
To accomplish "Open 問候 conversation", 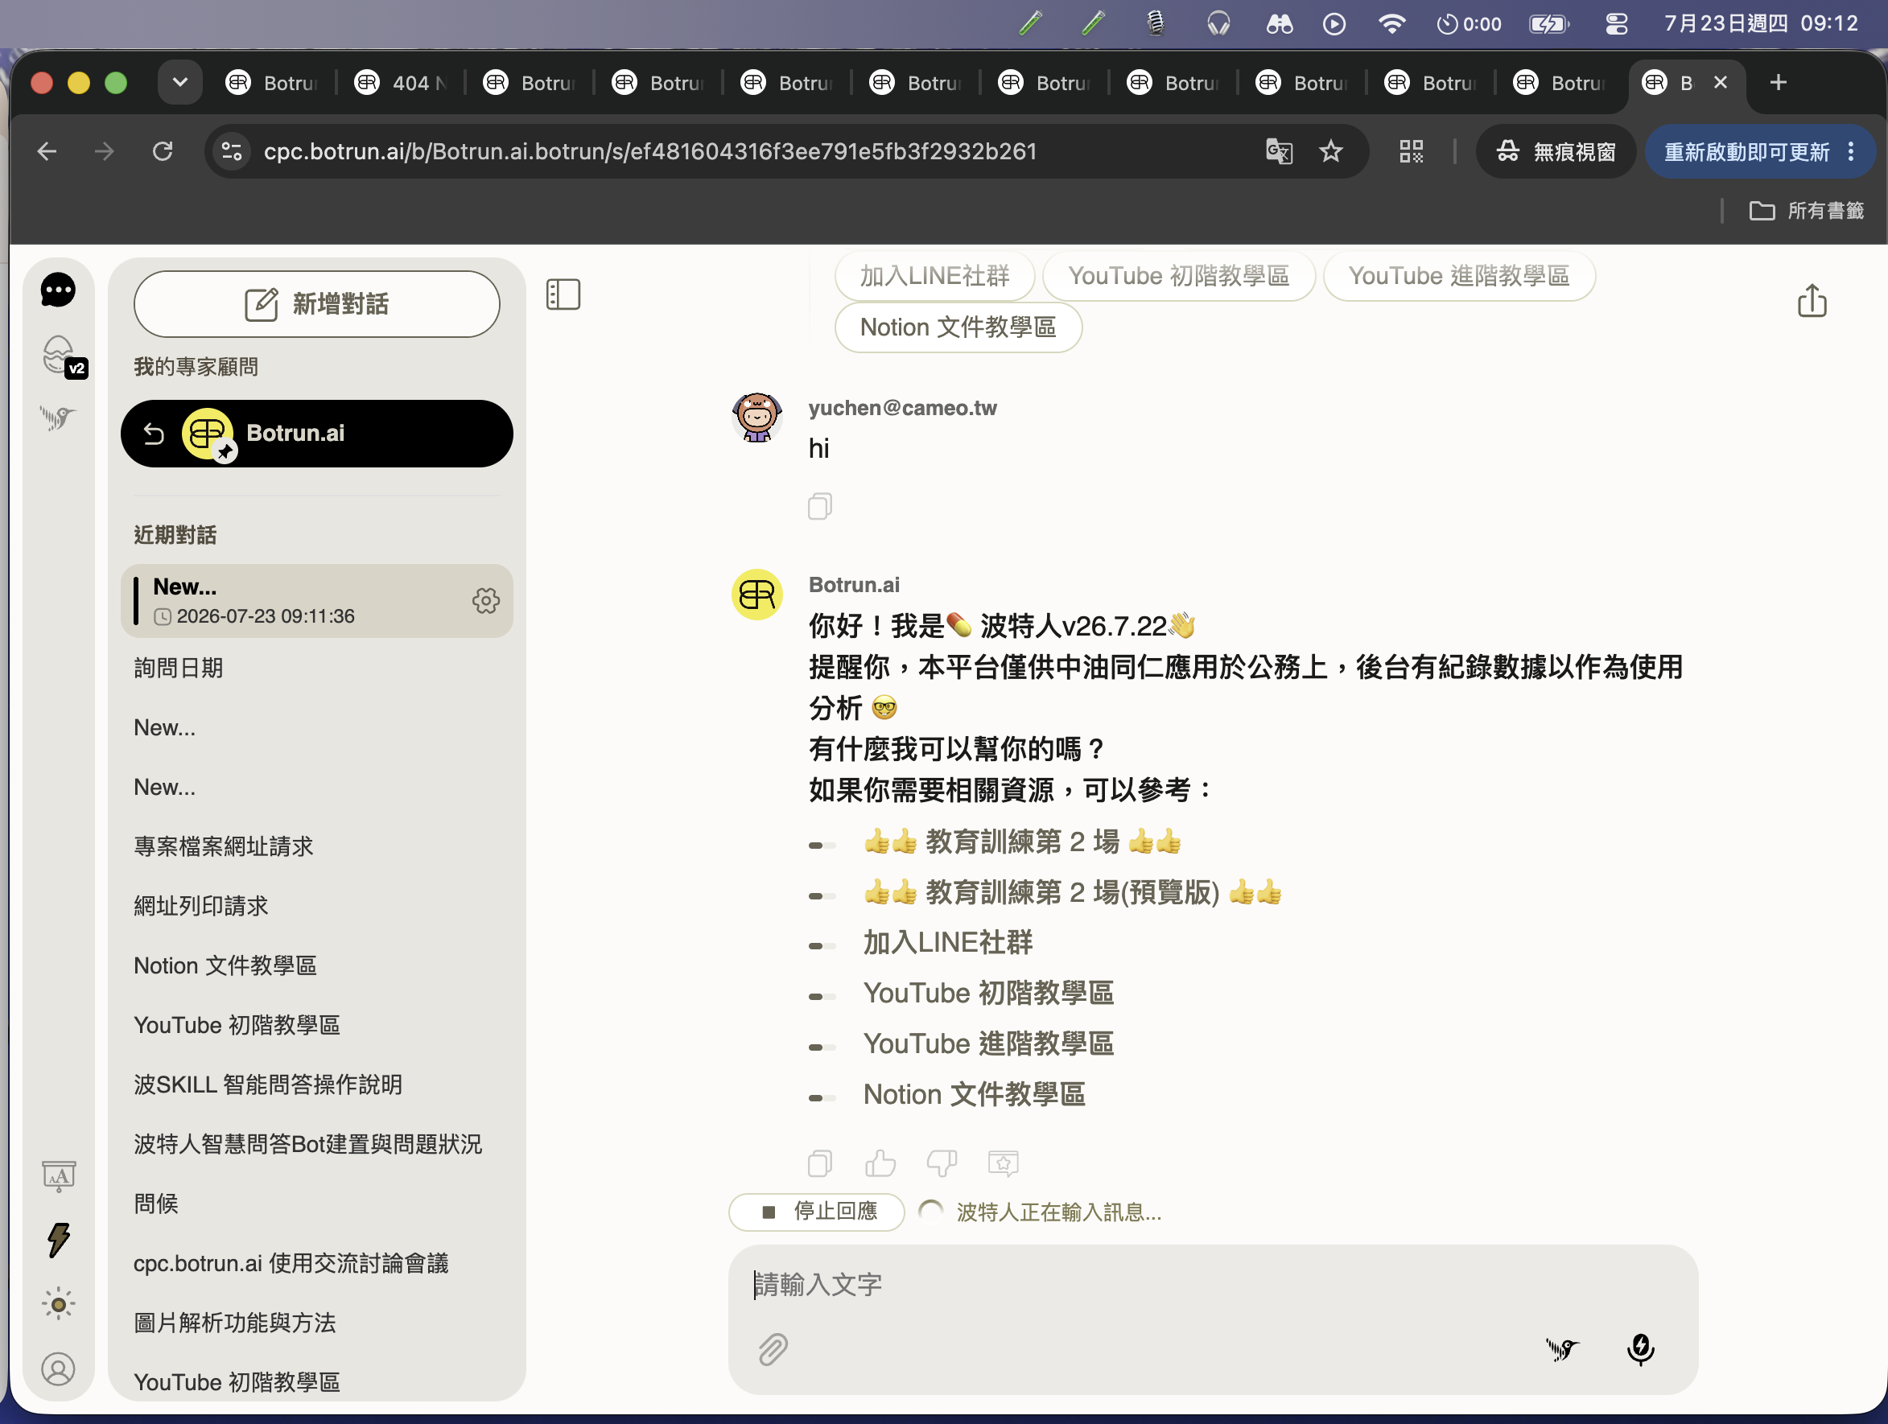I will click(316, 1204).
